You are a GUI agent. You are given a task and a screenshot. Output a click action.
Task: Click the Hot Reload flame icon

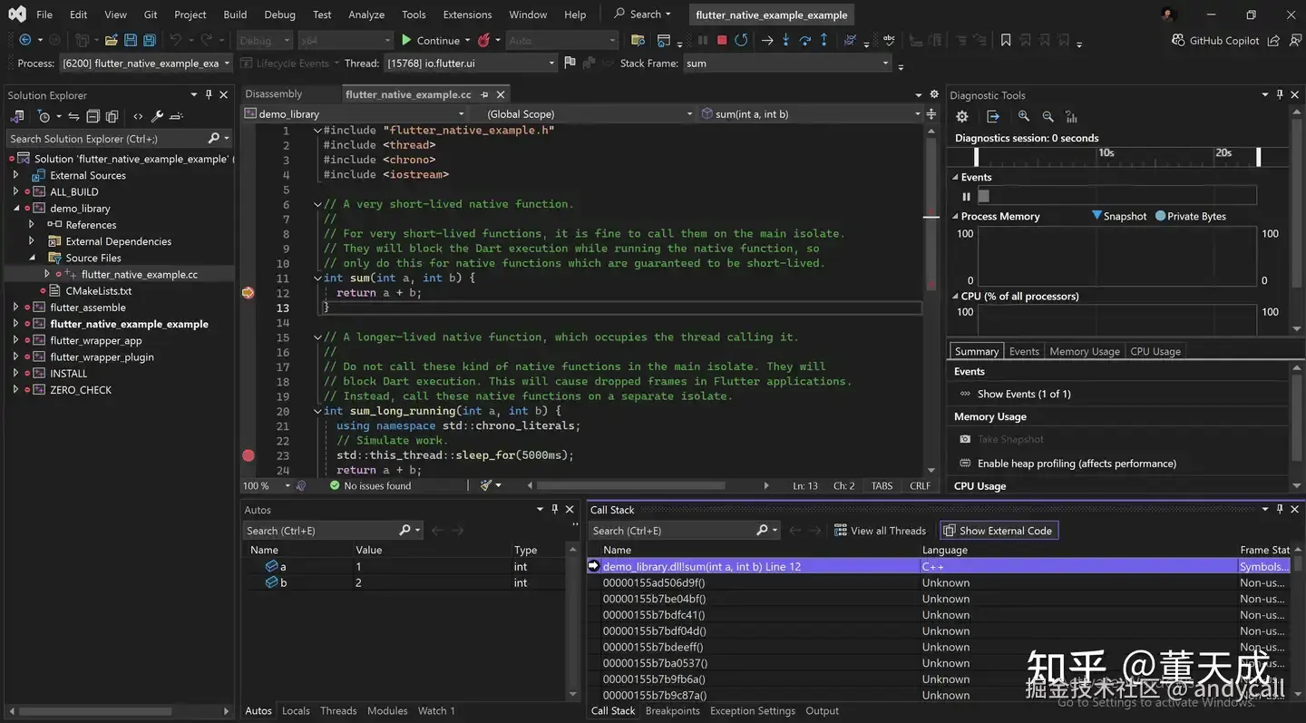(x=484, y=40)
